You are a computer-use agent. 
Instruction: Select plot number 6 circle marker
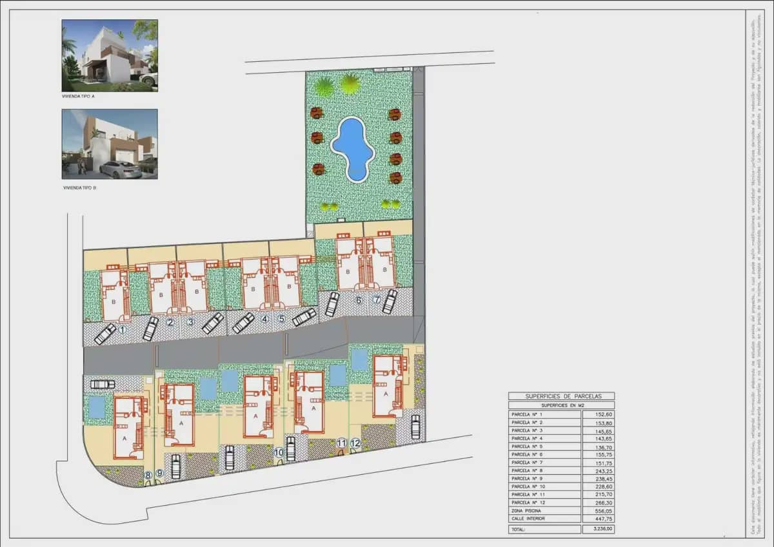click(x=359, y=300)
